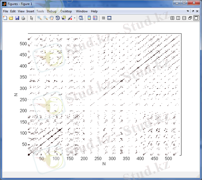Click x-axis tick label 250
This screenshot has height=180, width=202.
tap(98, 158)
